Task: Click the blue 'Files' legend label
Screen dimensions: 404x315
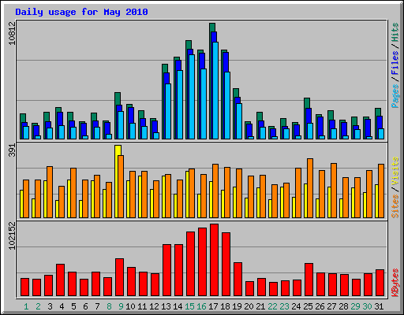Action: click(x=395, y=63)
